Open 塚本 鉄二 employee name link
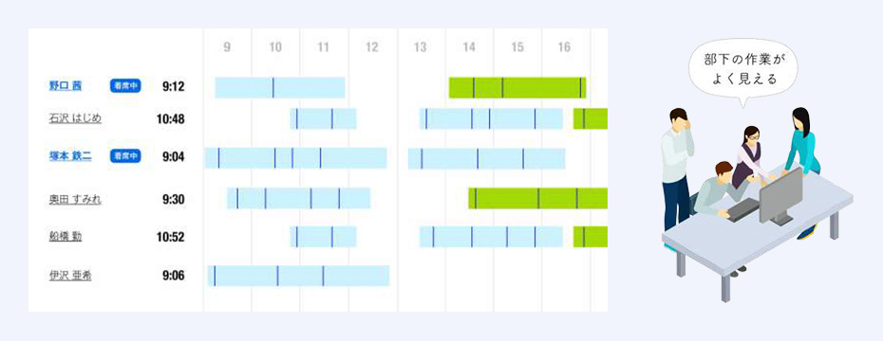This screenshot has width=883, height=341. pos(70,156)
